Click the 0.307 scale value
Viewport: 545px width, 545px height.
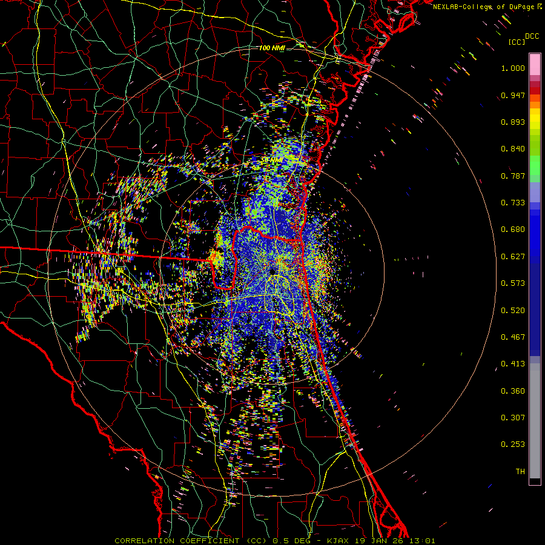pos(513,418)
